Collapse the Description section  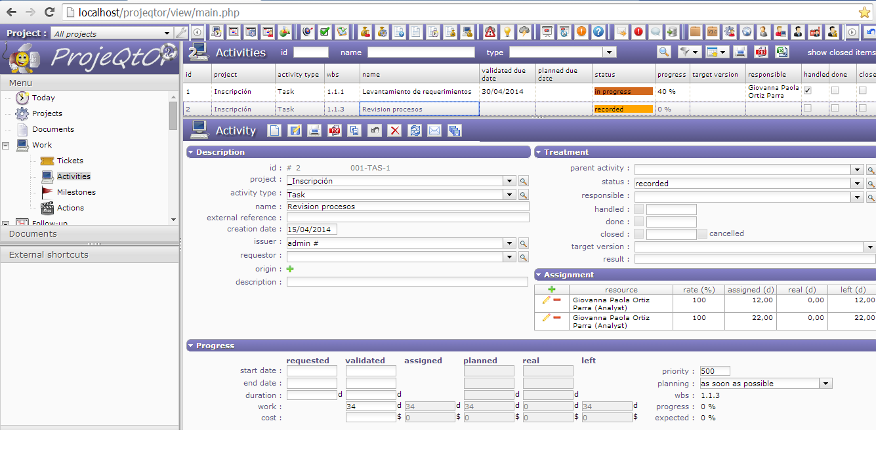191,152
